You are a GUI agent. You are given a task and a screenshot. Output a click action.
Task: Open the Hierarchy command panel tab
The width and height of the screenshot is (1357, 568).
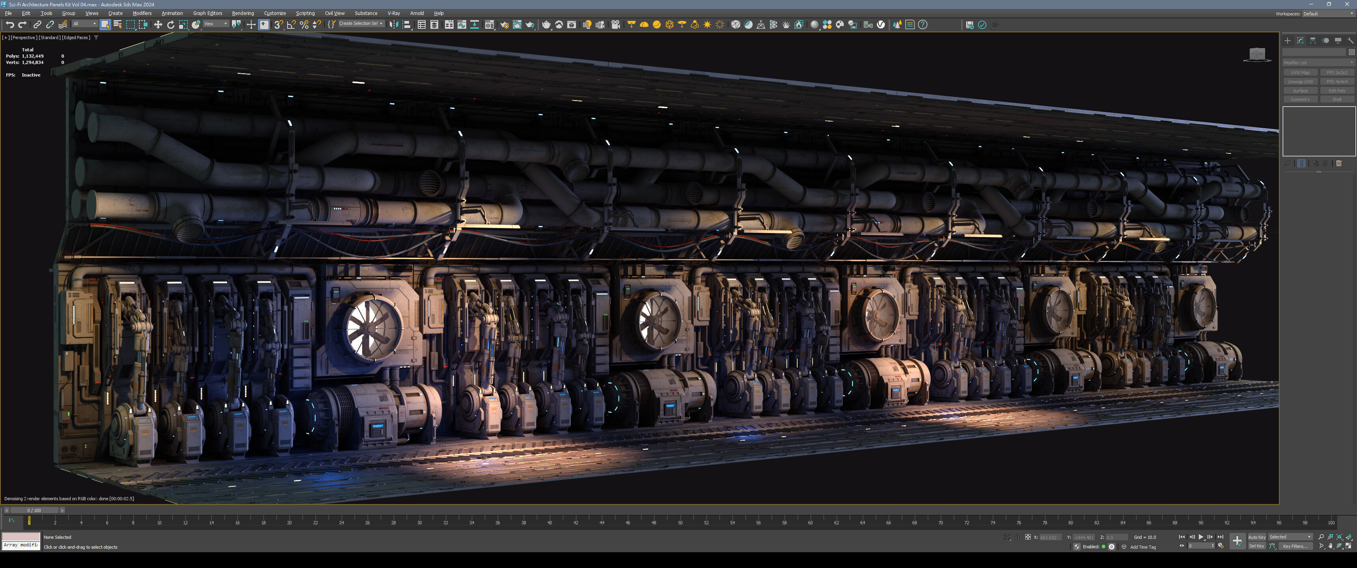click(x=1313, y=41)
